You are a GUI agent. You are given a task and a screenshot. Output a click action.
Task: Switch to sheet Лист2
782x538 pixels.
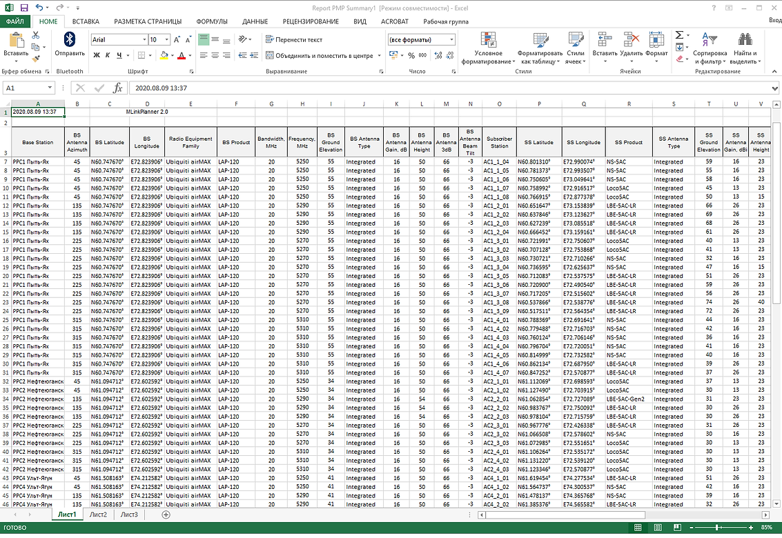point(98,515)
